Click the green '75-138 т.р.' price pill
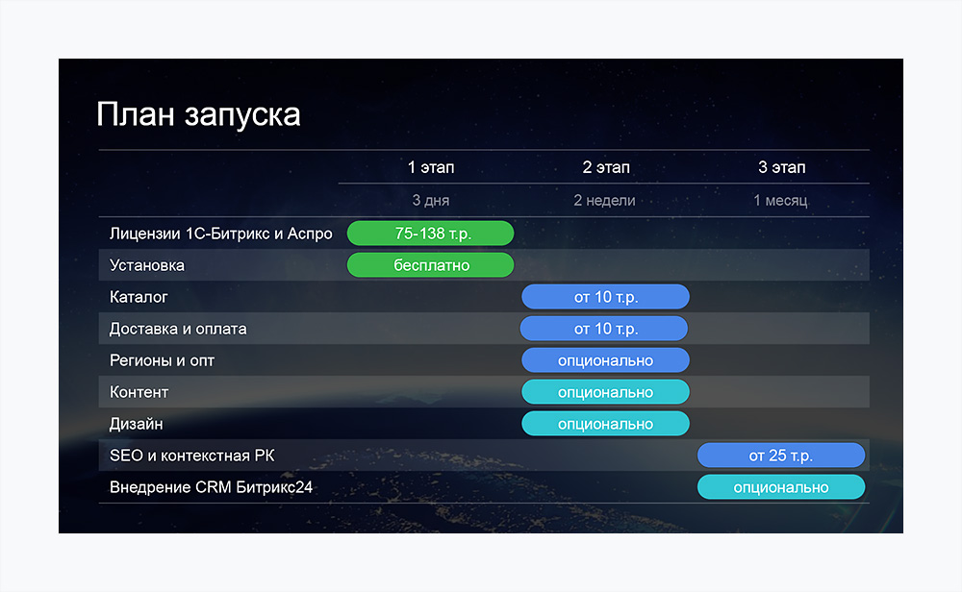 click(430, 234)
